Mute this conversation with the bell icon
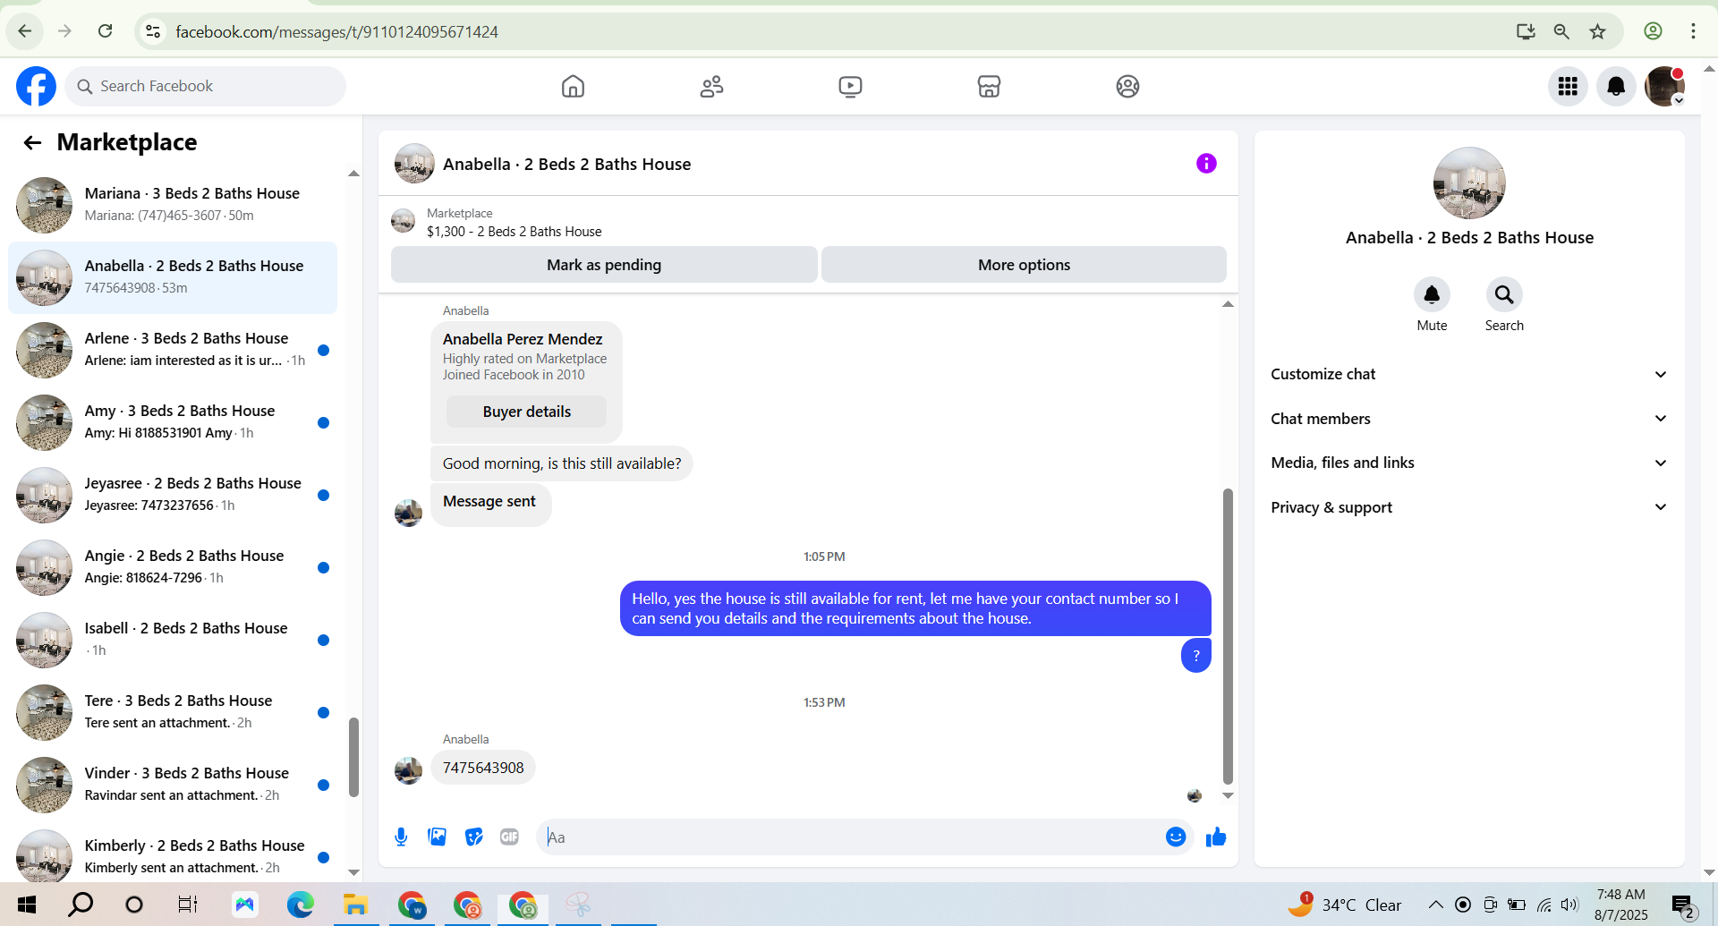The image size is (1718, 926). (x=1432, y=294)
